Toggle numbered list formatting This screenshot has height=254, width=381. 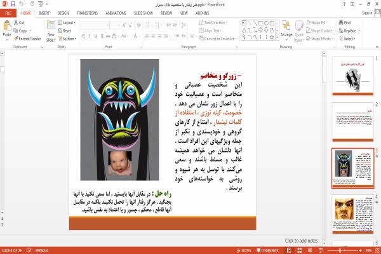pos(158,25)
